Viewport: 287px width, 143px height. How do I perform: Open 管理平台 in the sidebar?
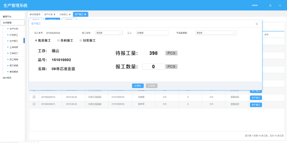(x=7, y=17)
